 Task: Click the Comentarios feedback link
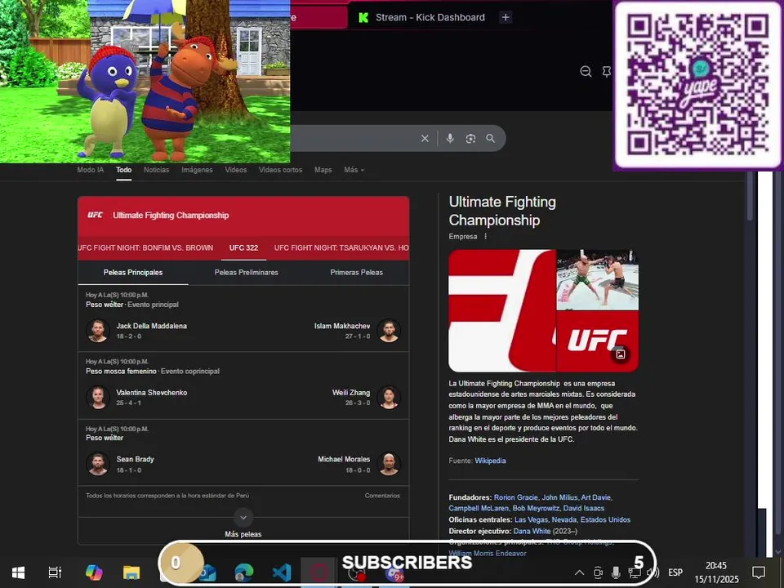[382, 496]
